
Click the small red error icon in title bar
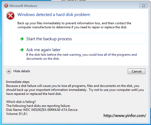click(6, 6)
